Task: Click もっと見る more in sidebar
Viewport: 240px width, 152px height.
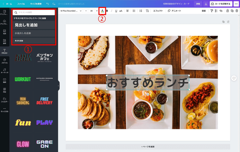Action: click(4, 110)
